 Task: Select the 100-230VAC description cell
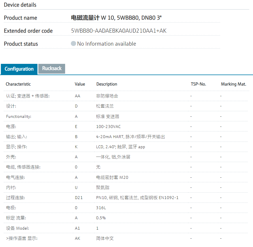pyautogui.click(x=108, y=127)
